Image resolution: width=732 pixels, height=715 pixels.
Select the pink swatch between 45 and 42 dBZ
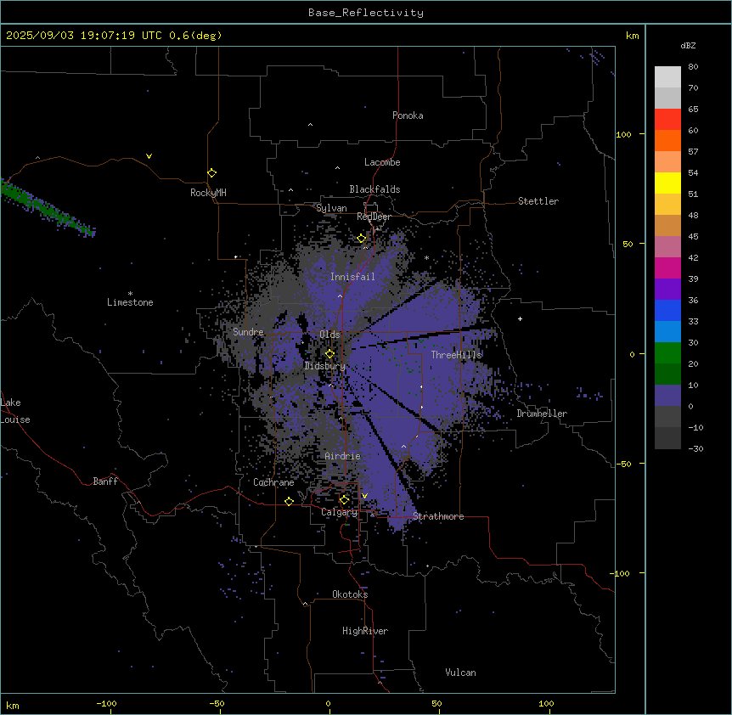pos(667,247)
